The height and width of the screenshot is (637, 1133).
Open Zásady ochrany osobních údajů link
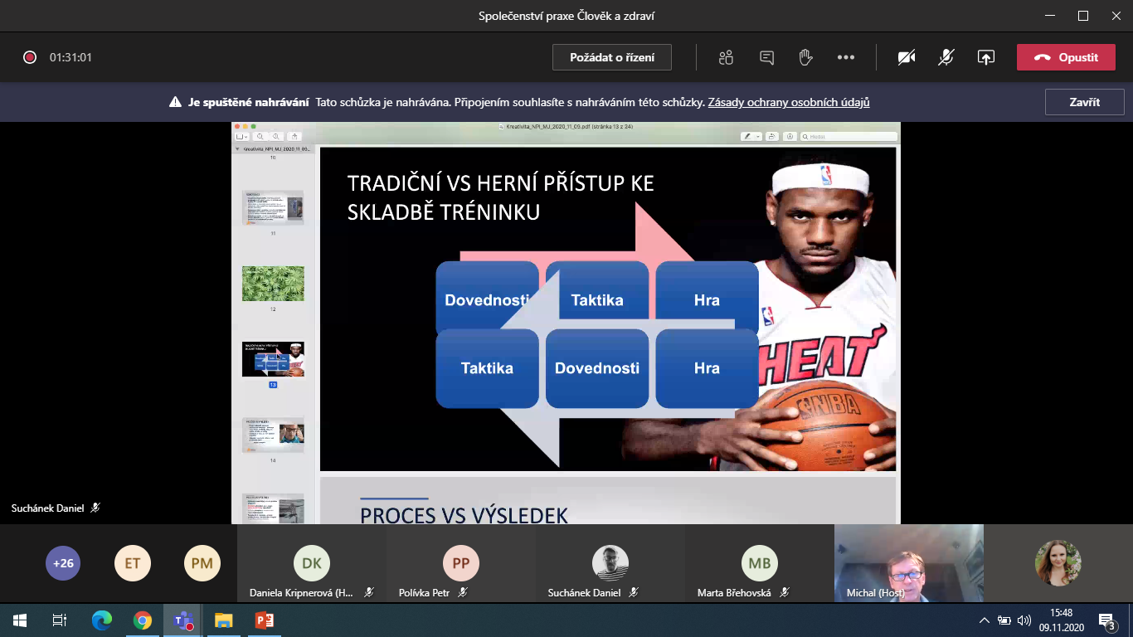788,103
